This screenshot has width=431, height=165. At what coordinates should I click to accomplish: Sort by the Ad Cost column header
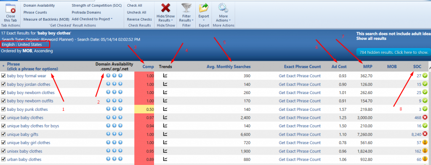(x=339, y=67)
